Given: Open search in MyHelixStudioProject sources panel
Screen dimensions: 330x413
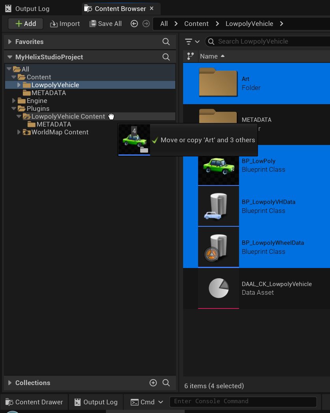Looking at the screenshot, I should (166, 57).
